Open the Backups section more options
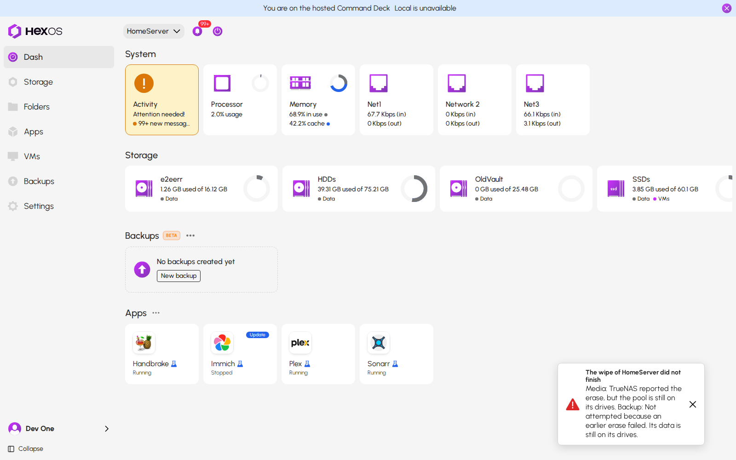This screenshot has height=460, width=736. (x=190, y=236)
